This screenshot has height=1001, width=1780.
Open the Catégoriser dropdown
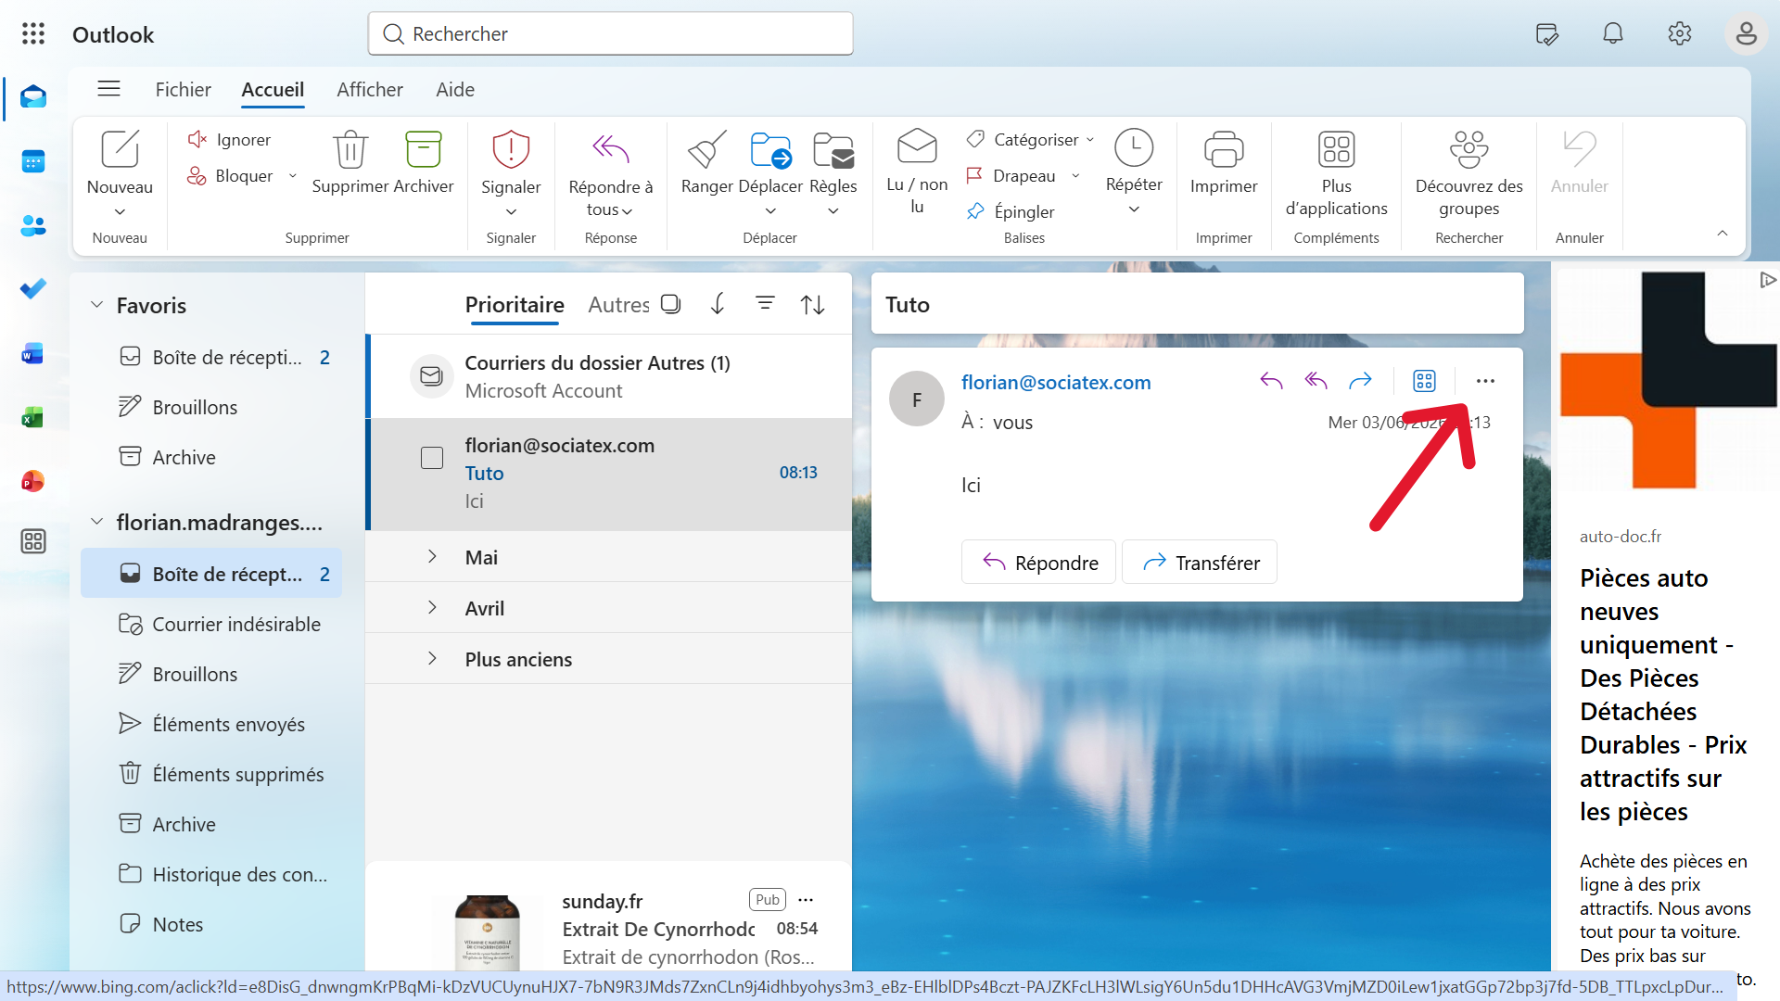[1030, 139]
